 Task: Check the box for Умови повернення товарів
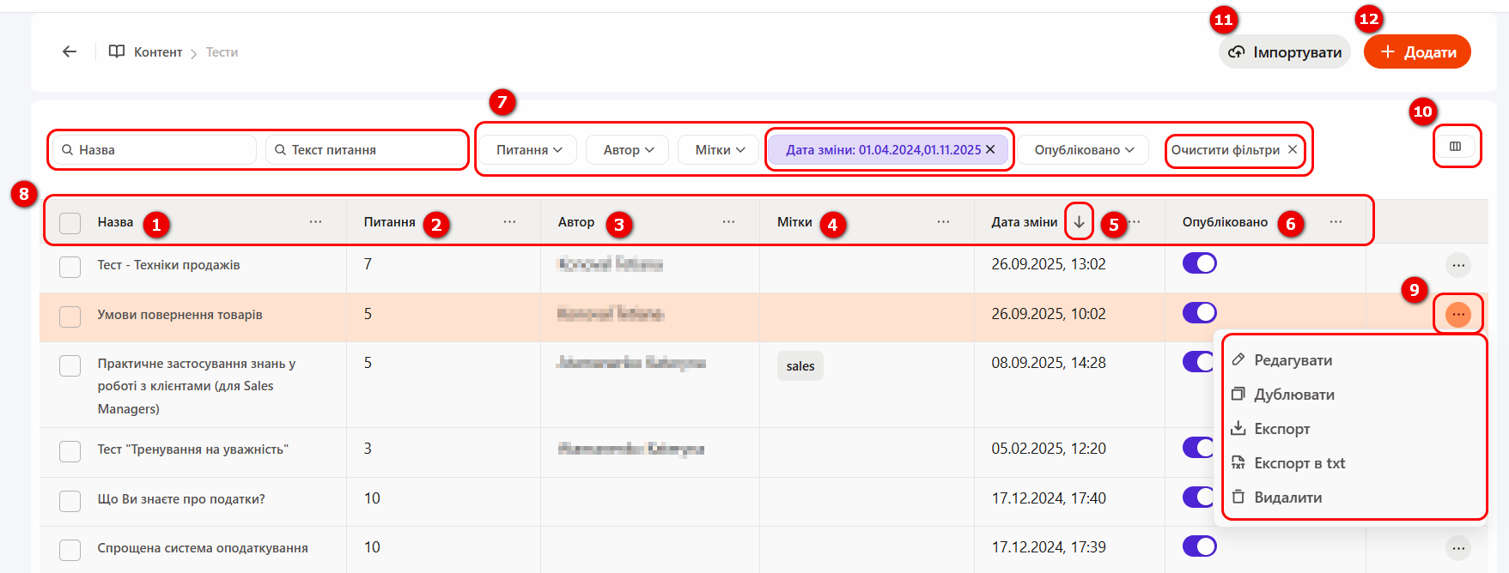coord(70,317)
